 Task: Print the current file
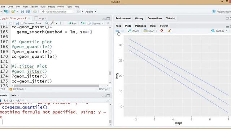click(x=35, y=11)
